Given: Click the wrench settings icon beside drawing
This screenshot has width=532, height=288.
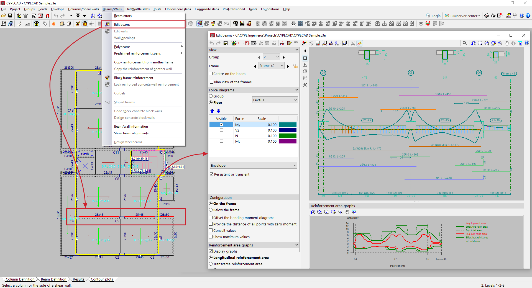Looking at the screenshot, I should [305, 85].
